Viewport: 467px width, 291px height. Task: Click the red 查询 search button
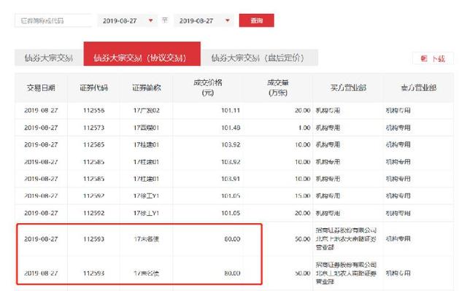[256, 20]
